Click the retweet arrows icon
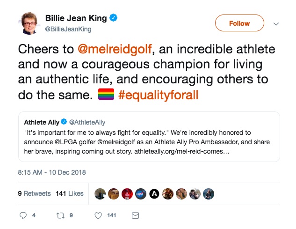296x229 pixels. (61, 215)
